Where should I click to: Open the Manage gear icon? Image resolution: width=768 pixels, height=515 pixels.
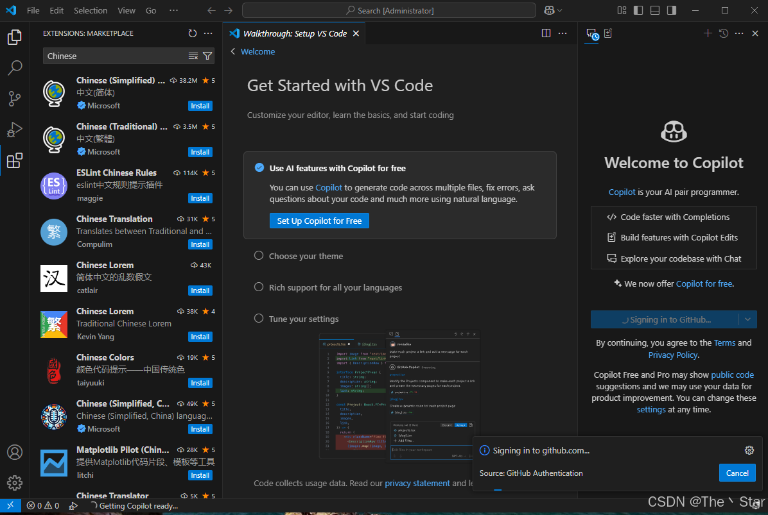tap(15, 483)
